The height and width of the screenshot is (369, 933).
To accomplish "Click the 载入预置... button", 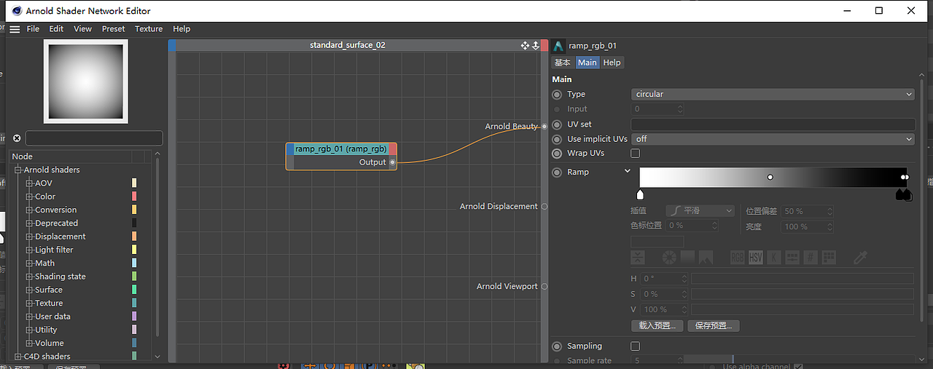I will (657, 326).
